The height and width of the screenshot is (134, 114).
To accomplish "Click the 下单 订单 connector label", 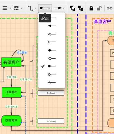I will tap(12, 77).
